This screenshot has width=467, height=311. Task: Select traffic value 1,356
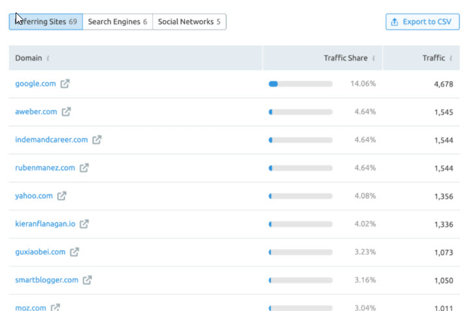[444, 196]
